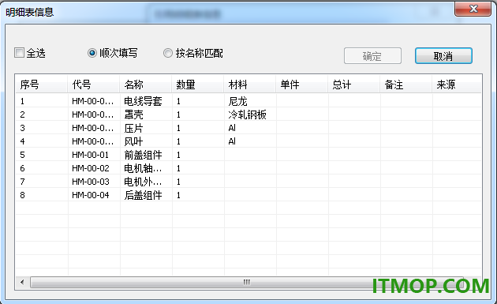Click the Al material in 压片 row
Screen dimensions: 497x304
(x=232, y=128)
